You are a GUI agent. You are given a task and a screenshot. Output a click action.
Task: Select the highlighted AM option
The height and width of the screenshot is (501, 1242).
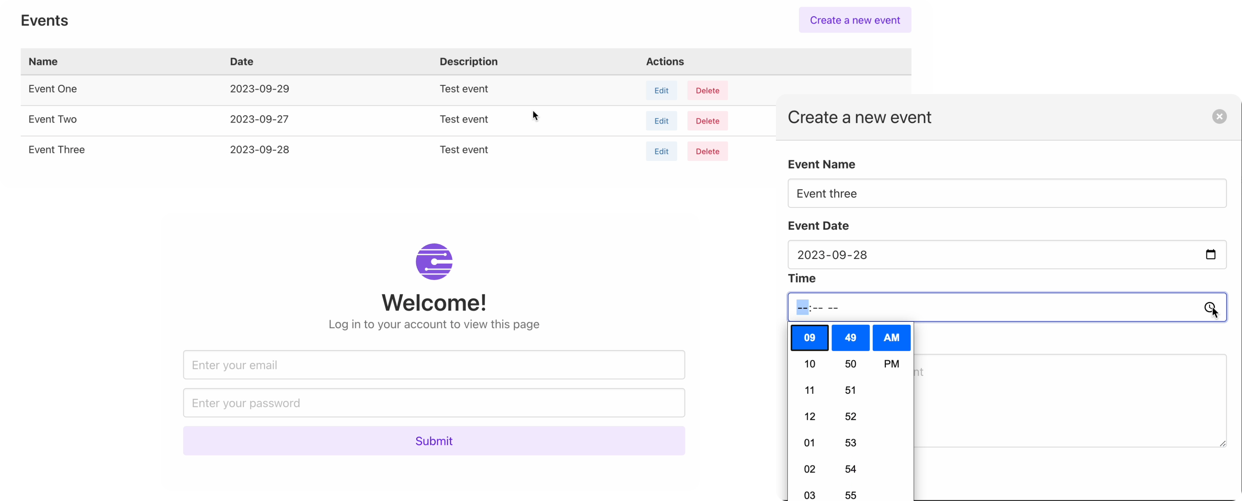891,337
